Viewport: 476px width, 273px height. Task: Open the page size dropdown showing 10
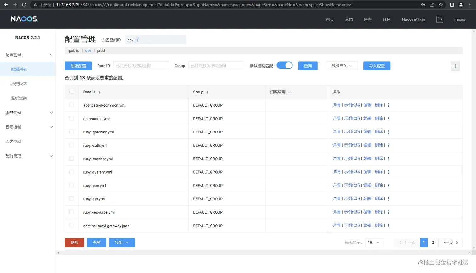click(374, 242)
